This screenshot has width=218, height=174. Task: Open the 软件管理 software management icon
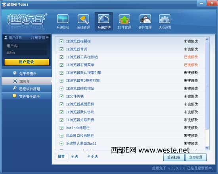pyautogui.click(x=124, y=19)
